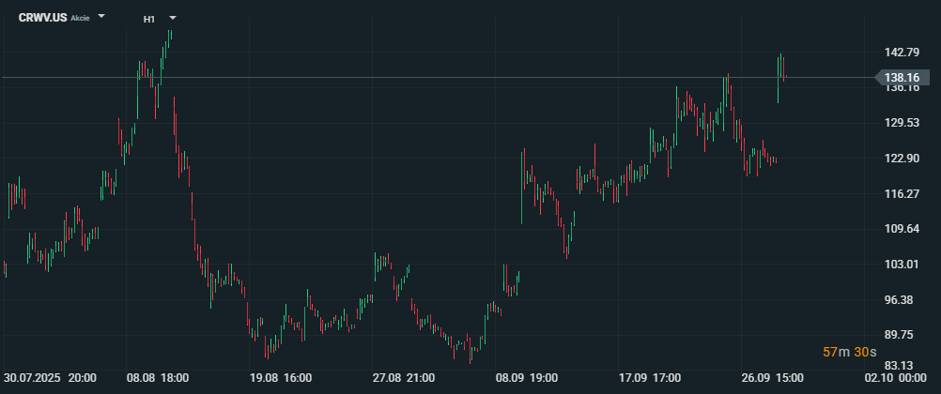Click the CRWV.US symbol name

42,18
